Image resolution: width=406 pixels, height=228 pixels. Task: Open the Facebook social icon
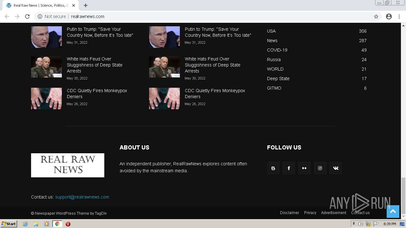point(289,168)
